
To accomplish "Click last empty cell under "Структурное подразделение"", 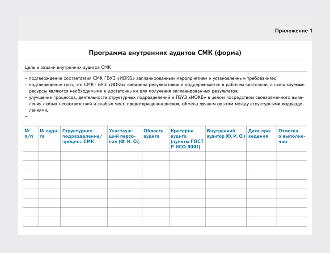I will [x=84, y=222].
